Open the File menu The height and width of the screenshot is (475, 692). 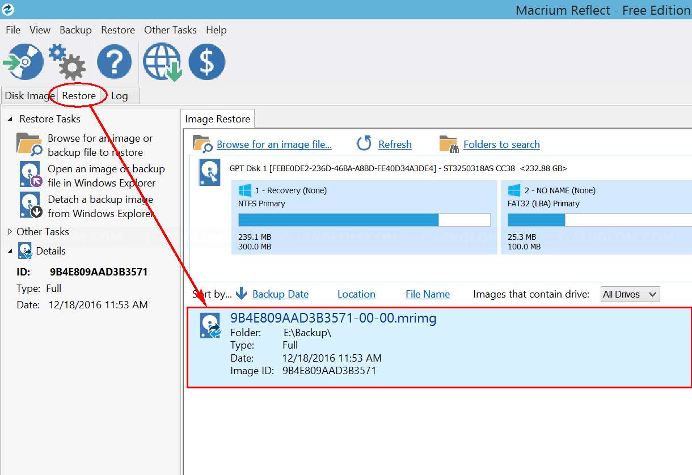tap(13, 30)
